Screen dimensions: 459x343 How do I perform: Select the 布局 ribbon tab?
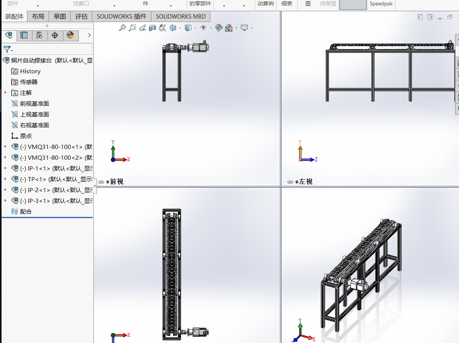[x=38, y=16]
